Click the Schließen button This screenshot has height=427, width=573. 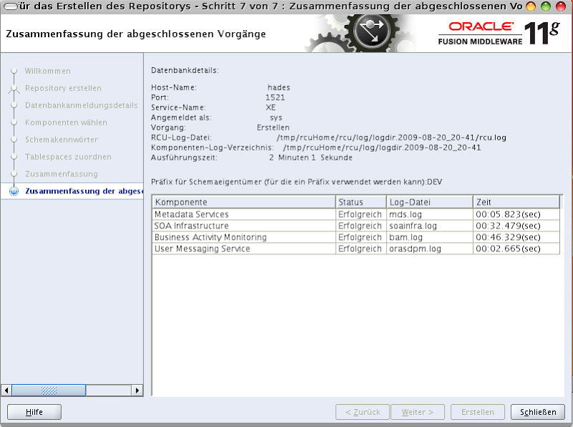coord(538,412)
